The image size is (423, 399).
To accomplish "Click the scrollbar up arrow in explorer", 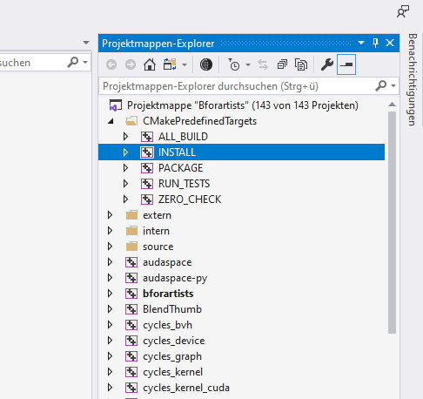I will (x=392, y=105).
